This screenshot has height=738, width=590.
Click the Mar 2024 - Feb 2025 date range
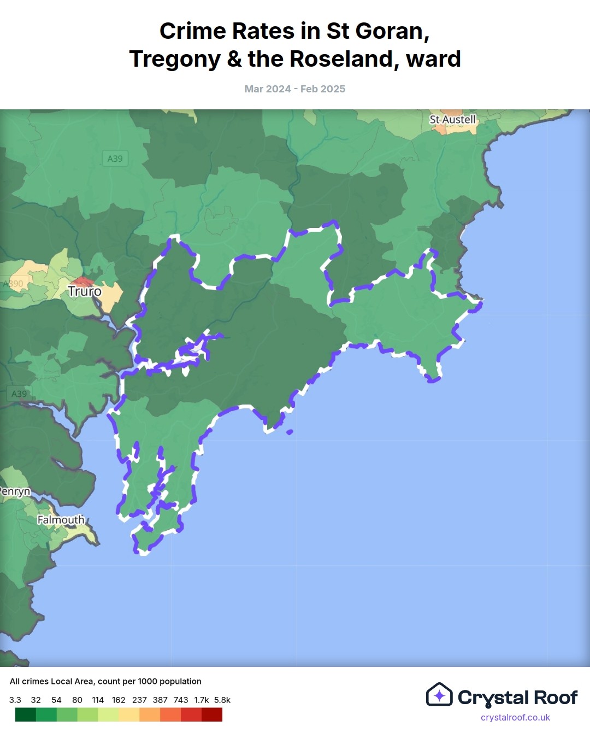click(295, 89)
